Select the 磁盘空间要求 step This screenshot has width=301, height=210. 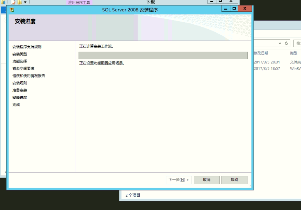pyautogui.click(x=23, y=69)
